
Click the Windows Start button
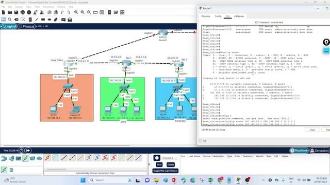point(83,180)
